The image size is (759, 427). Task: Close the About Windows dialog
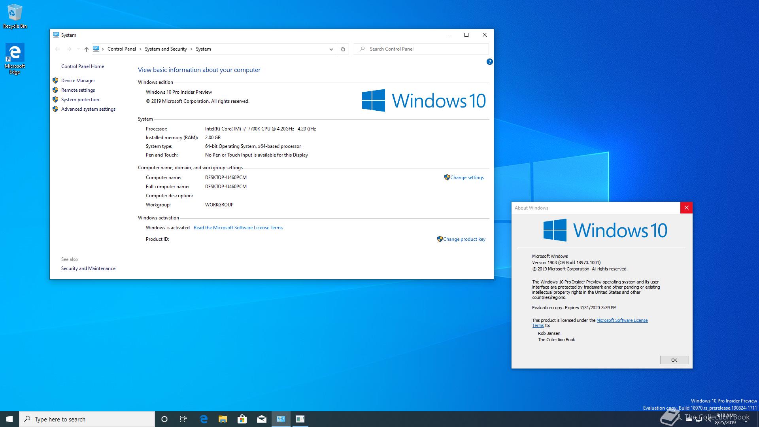coord(686,208)
